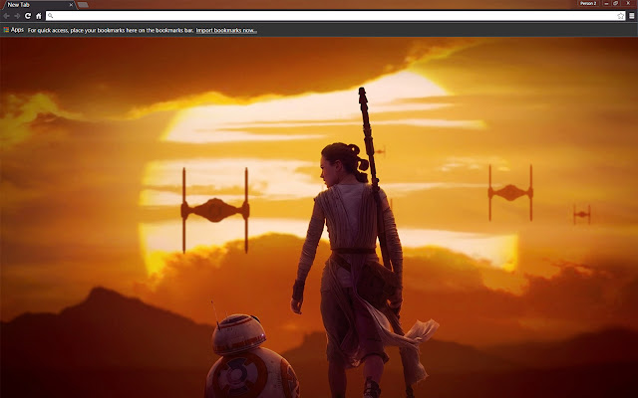Click the browser forward arrow

coord(17,16)
